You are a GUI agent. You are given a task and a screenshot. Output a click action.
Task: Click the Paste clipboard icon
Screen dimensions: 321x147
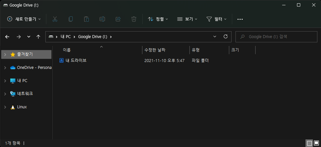(x=86, y=19)
